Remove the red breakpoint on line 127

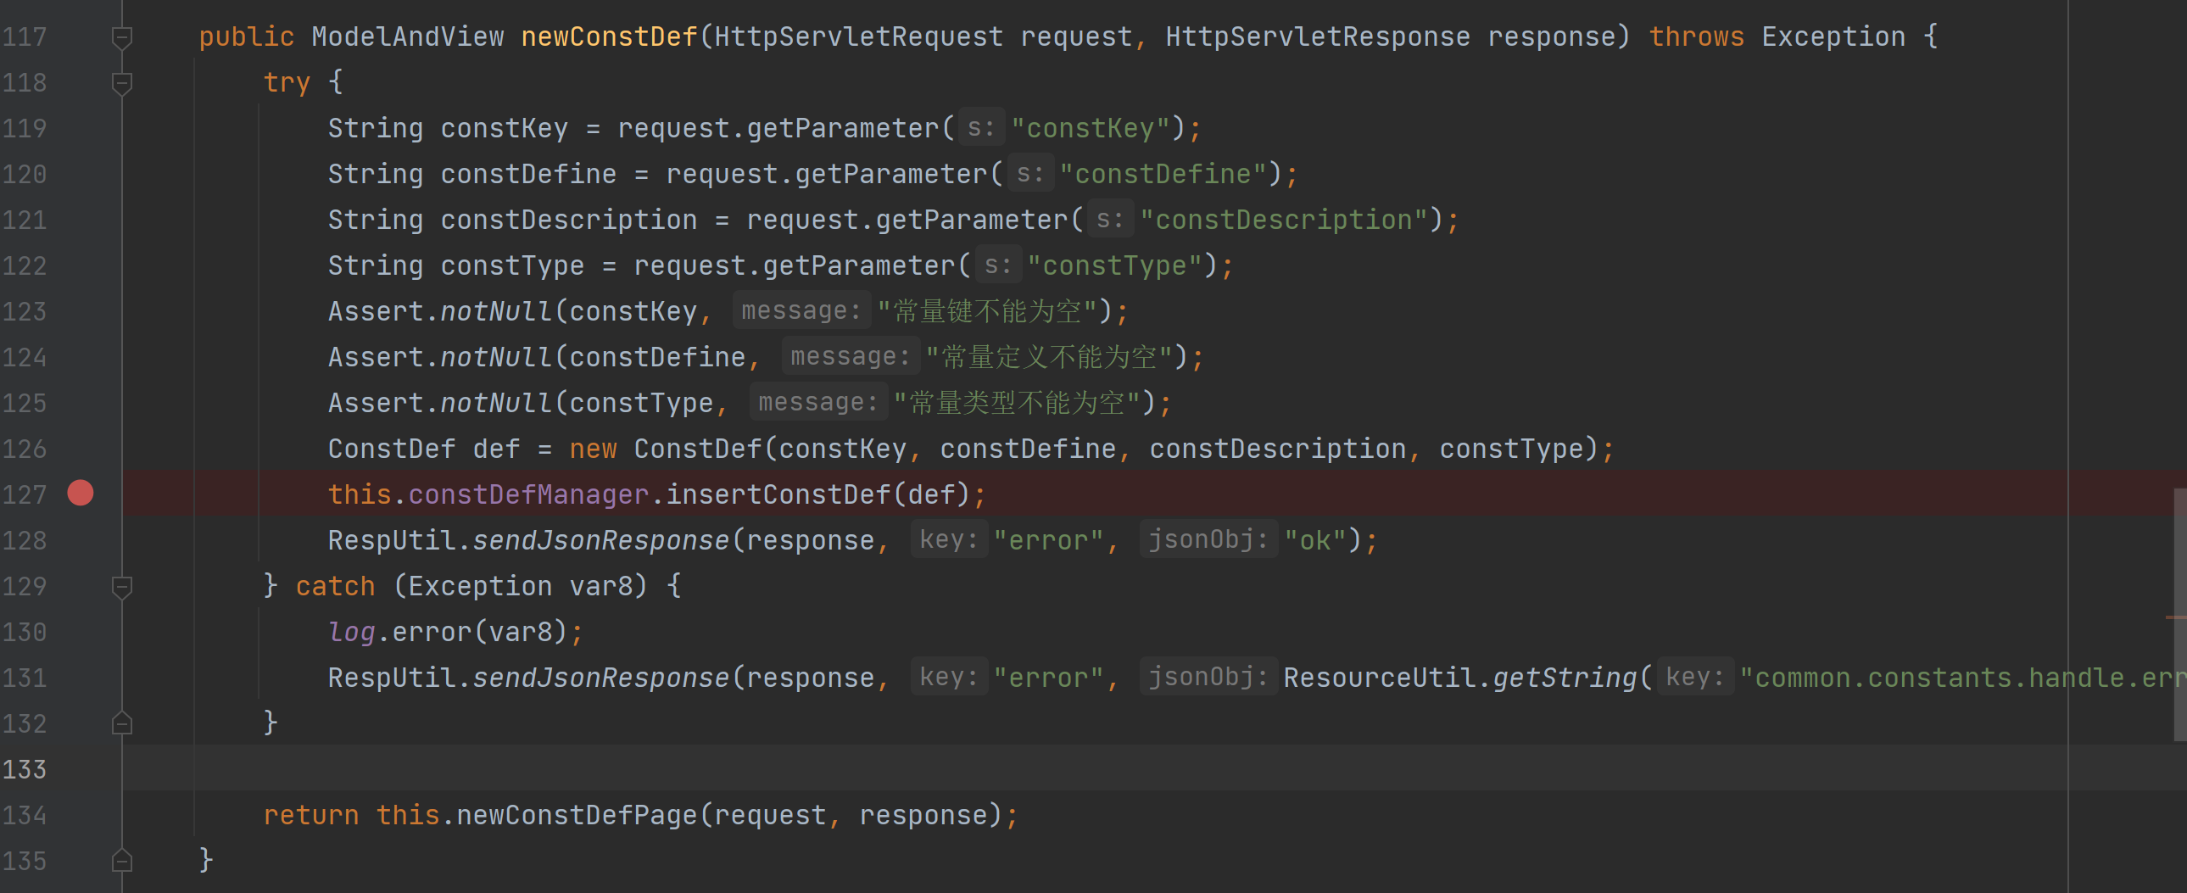pos(81,494)
